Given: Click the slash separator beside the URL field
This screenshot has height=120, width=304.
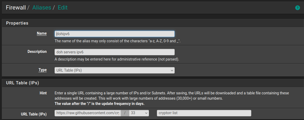Looking at the screenshot, I should [125, 113].
